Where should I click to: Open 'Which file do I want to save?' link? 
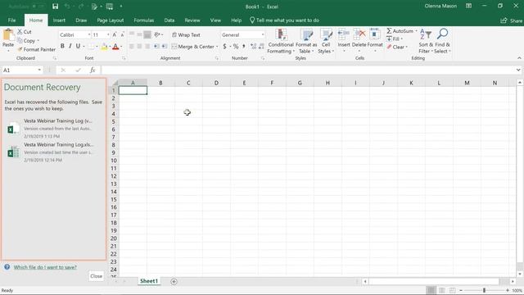point(45,267)
